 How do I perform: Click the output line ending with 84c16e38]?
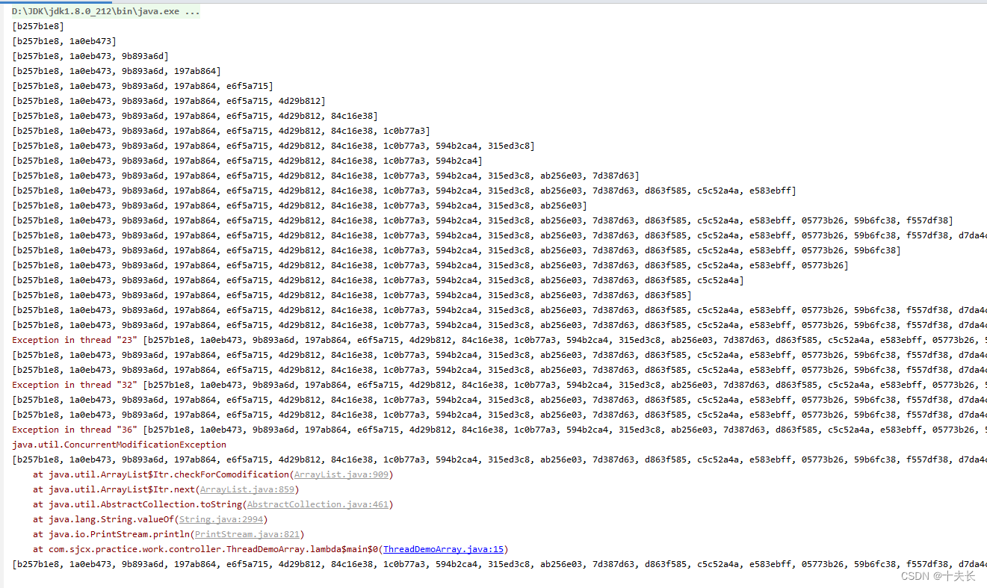coord(195,116)
